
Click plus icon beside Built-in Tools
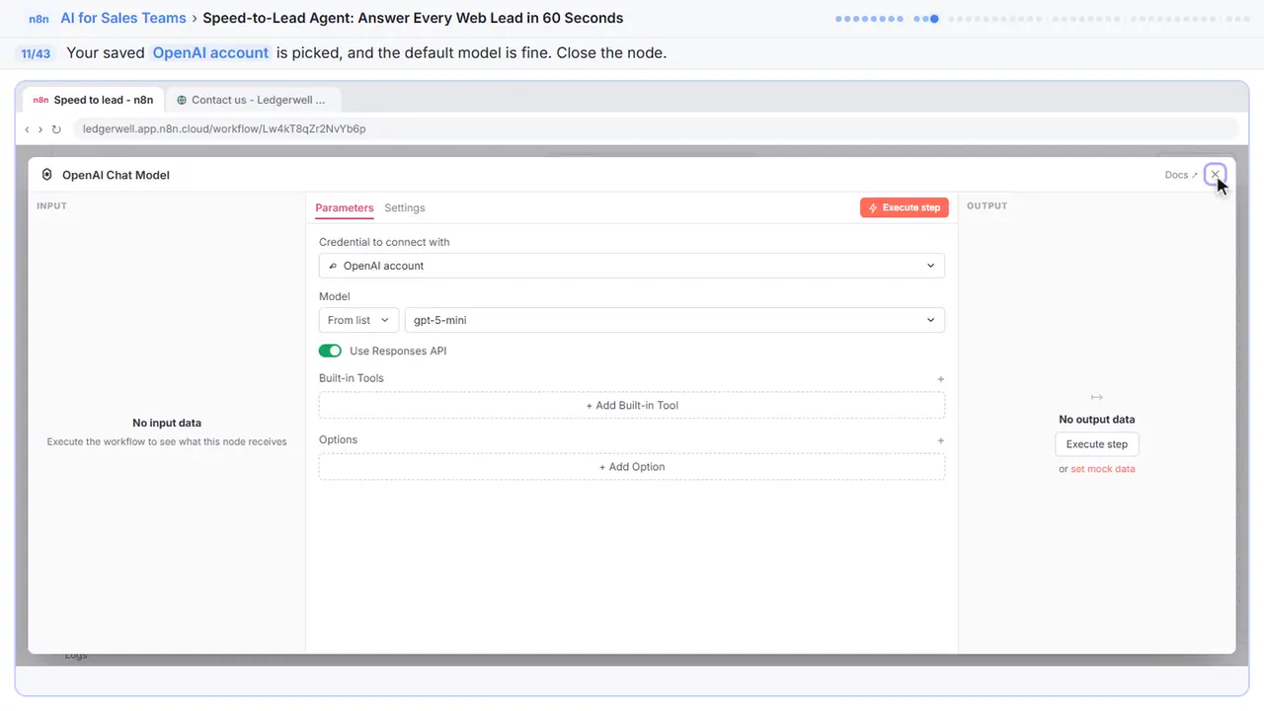(940, 379)
